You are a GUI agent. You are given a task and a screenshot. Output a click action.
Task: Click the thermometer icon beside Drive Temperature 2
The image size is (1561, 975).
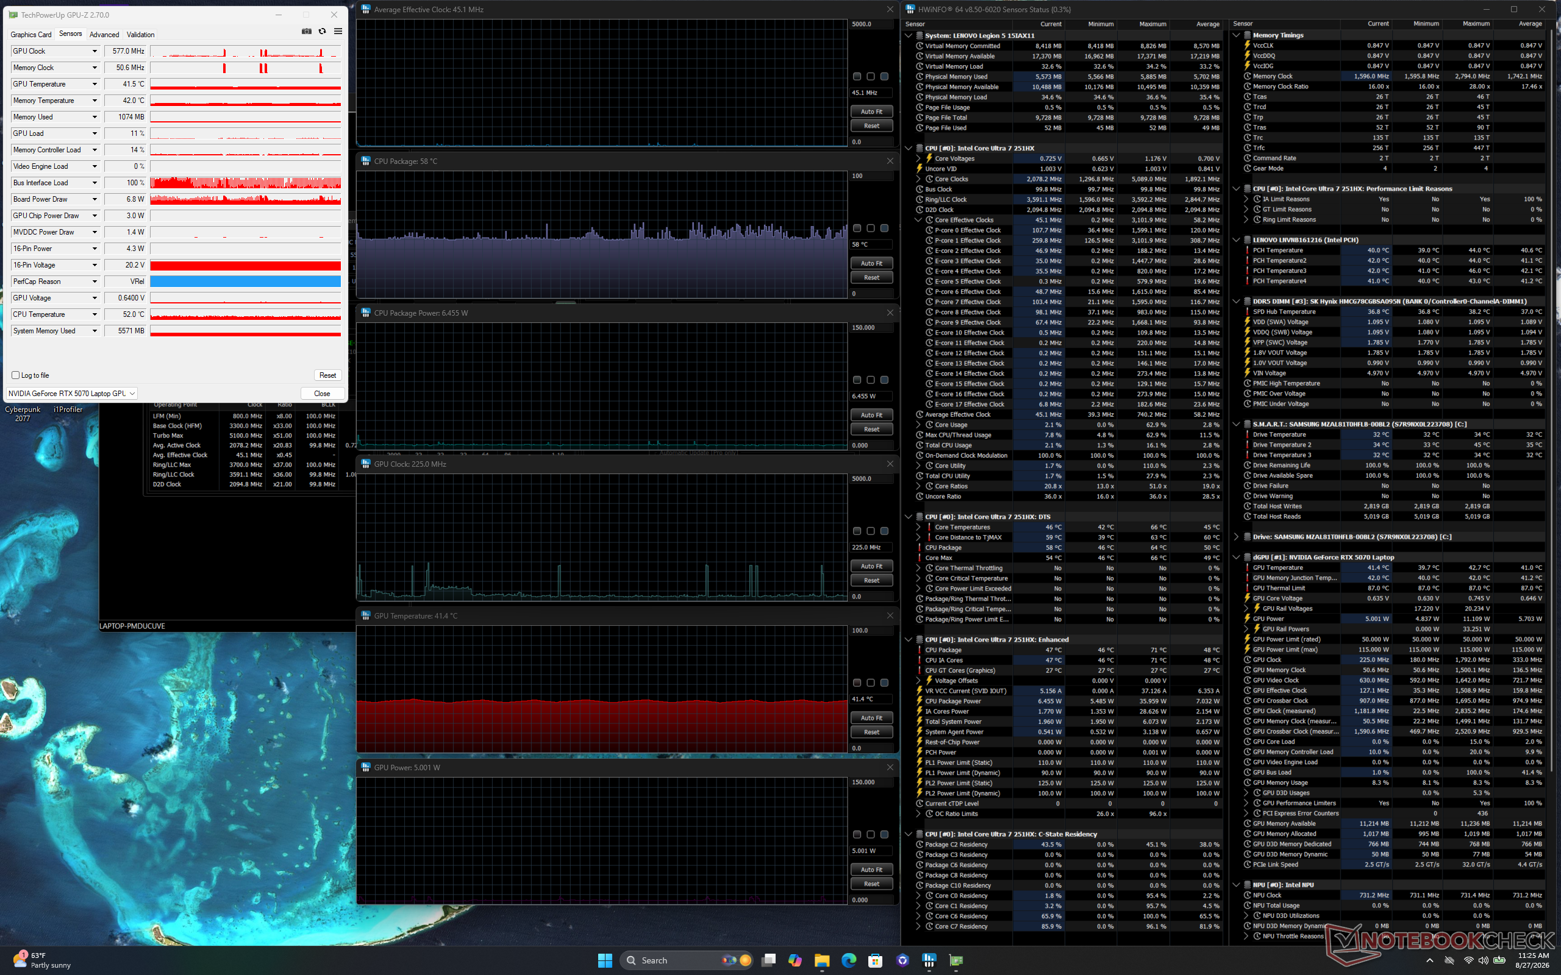pos(1247,445)
